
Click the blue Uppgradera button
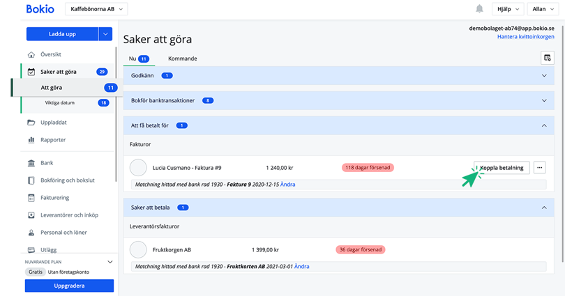pos(69,286)
